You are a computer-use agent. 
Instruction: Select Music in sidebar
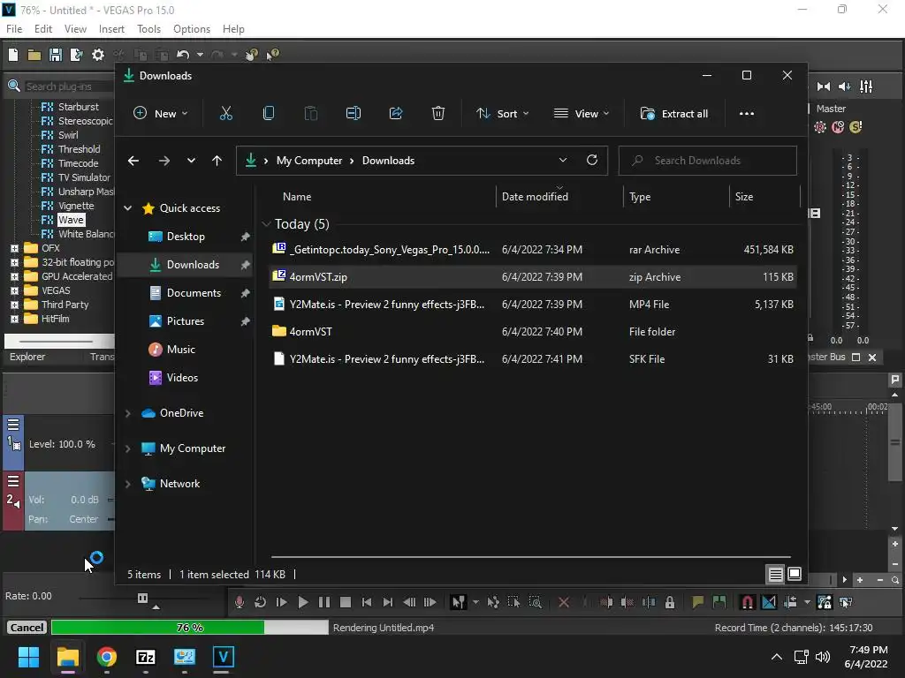(186, 350)
